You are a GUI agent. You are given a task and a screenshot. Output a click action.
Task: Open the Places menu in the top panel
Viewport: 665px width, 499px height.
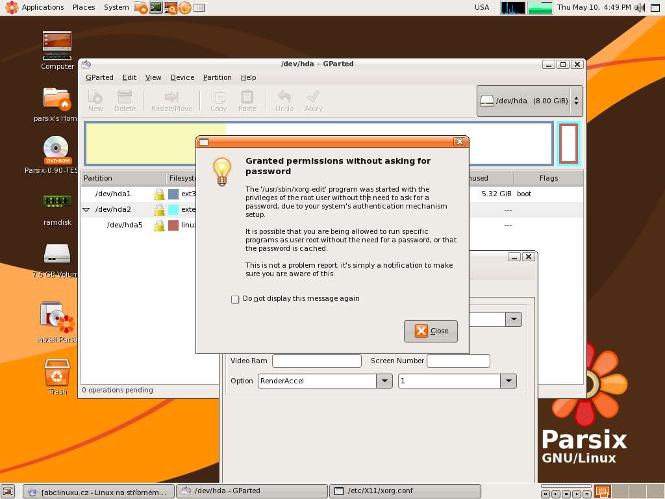click(x=84, y=7)
